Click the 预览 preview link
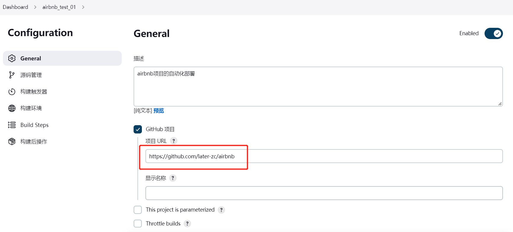This screenshot has height=232, width=513. coord(159,111)
